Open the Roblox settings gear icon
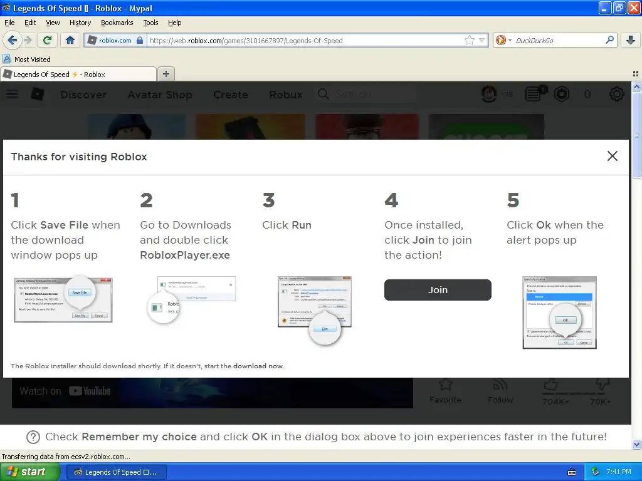 tap(616, 94)
